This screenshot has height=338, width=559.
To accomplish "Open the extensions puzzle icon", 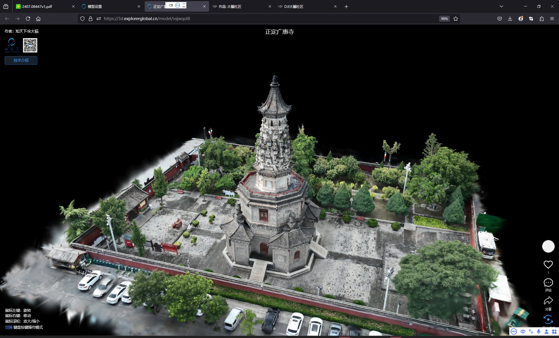I will tap(542, 19).
